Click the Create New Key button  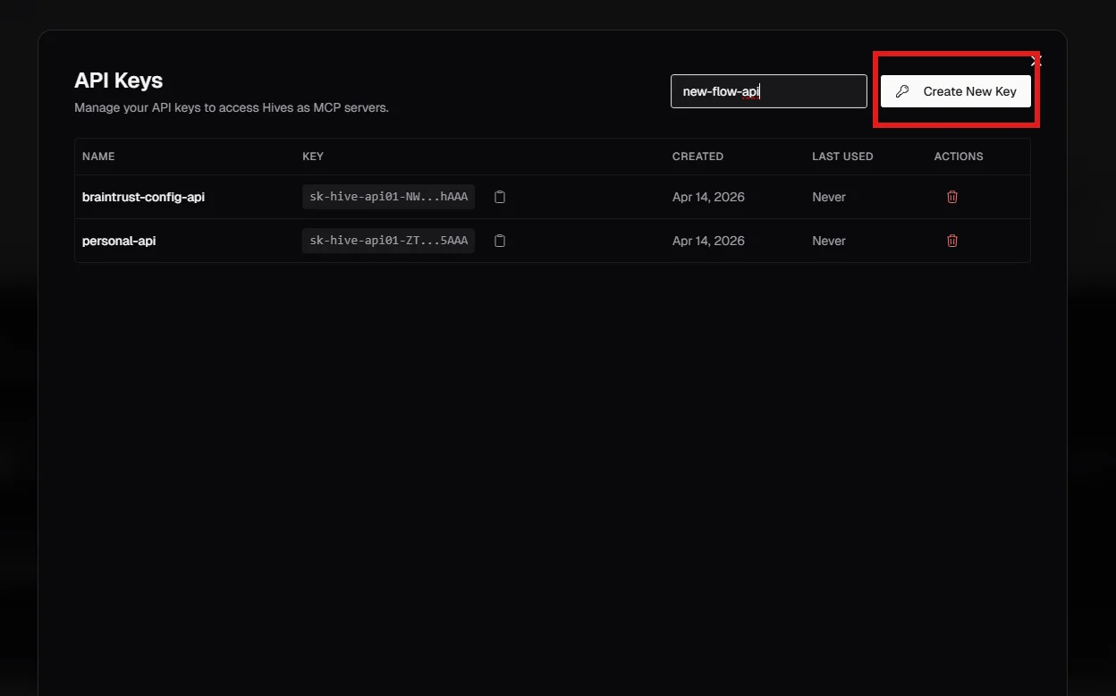point(956,91)
